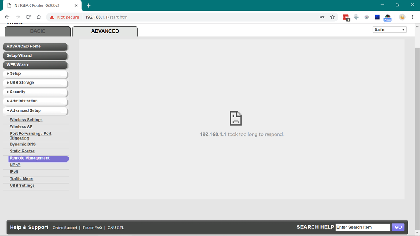Click the browser forward arrow
The width and height of the screenshot is (420, 236).
[18, 17]
